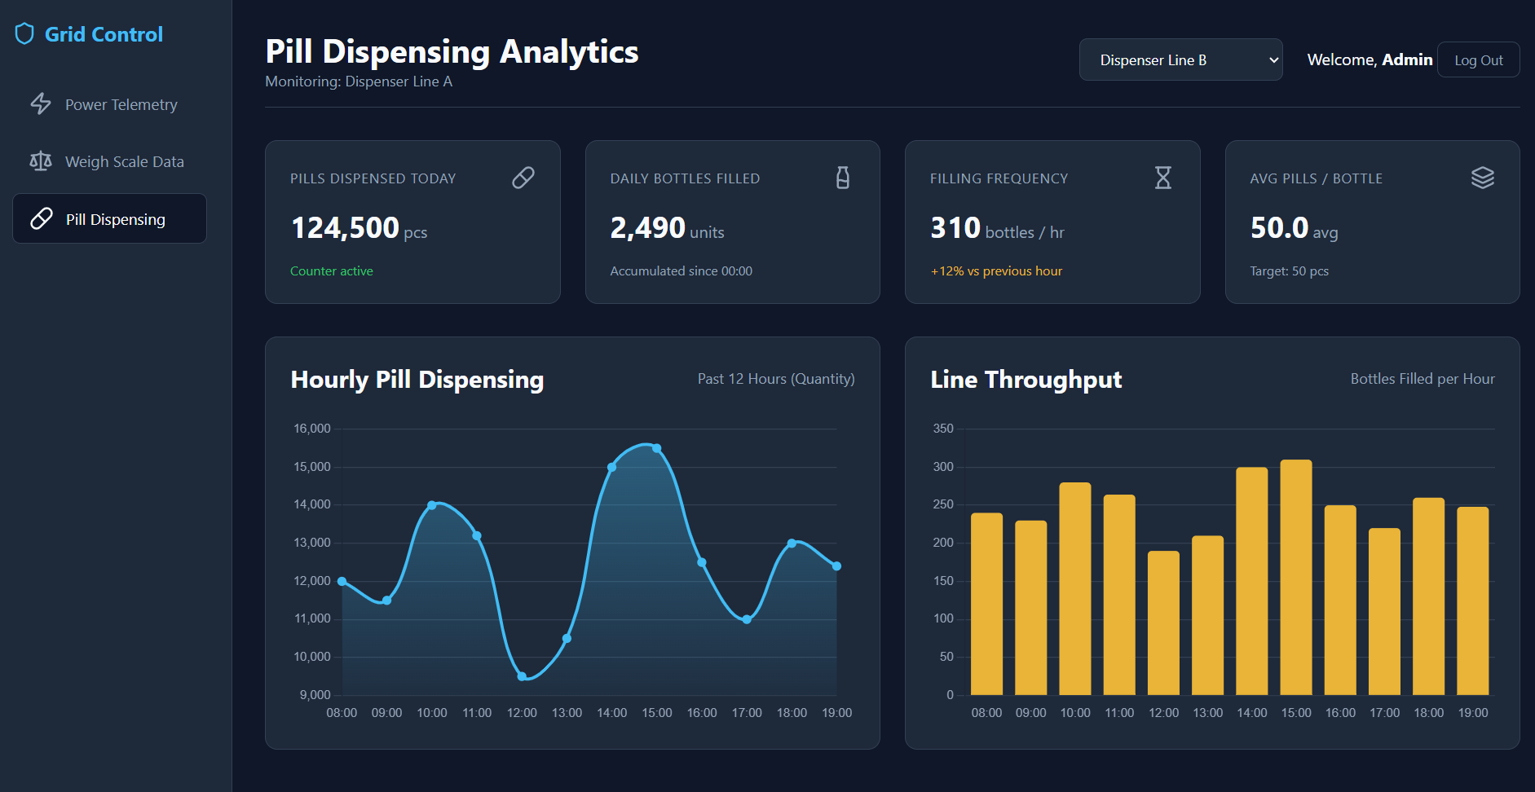
Task: Click the pill icon in sidebar Pill Dispensing
Action: (42, 218)
